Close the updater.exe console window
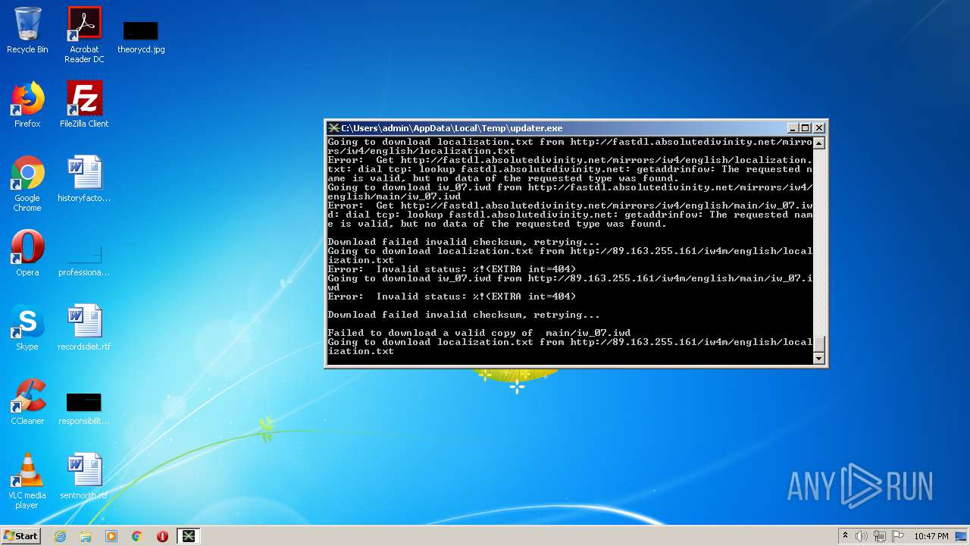The image size is (970, 546). [819, 128]
